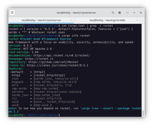
Task: Click the '#web' keyword tag
Action: (37, 39)
